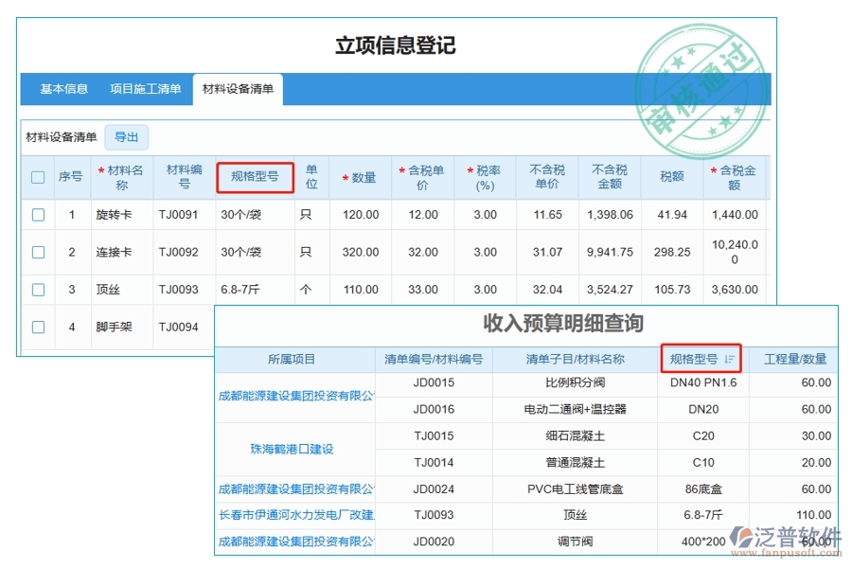Click the 税率(%) column header

point(484,176)
